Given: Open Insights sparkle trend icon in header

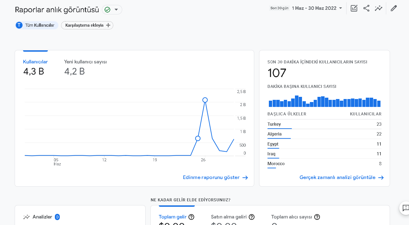Looking at the screenshot, I should point(378,8).
